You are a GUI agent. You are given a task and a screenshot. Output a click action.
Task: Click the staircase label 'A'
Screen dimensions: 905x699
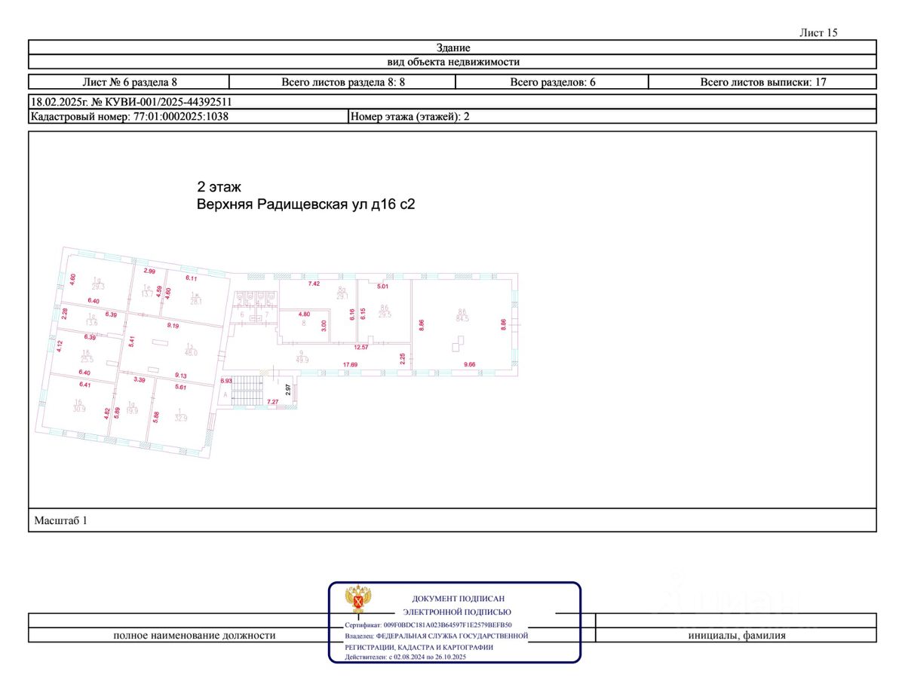click(225, 395)
